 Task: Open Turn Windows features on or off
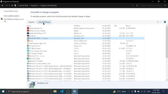pyautogui.click(x=14, y=20)
